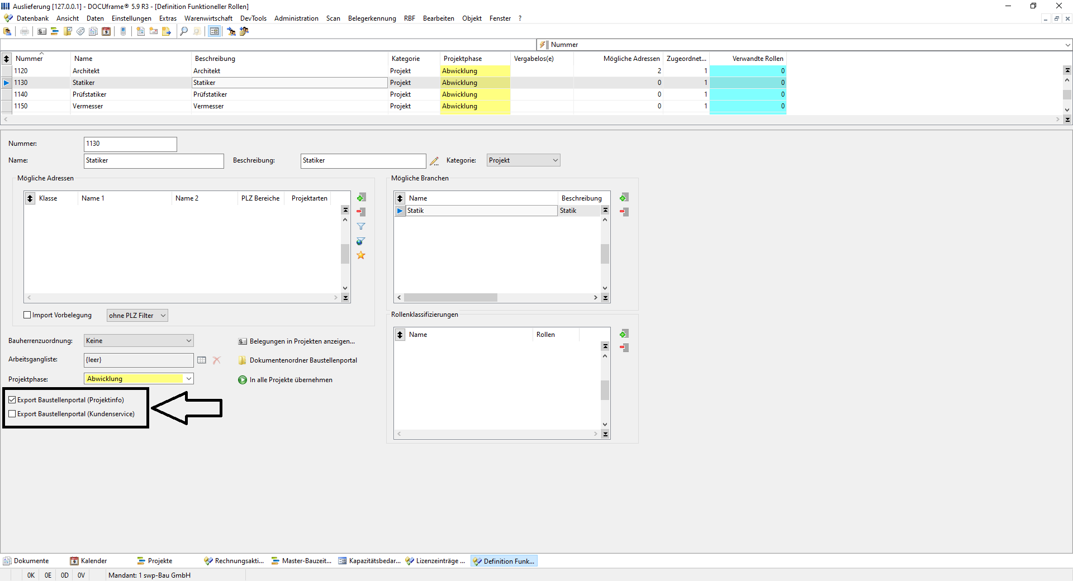Expand the Nummer sort dropdown at top
The width and height of the screenshot is (1073, 581).
pos(1067,45)
